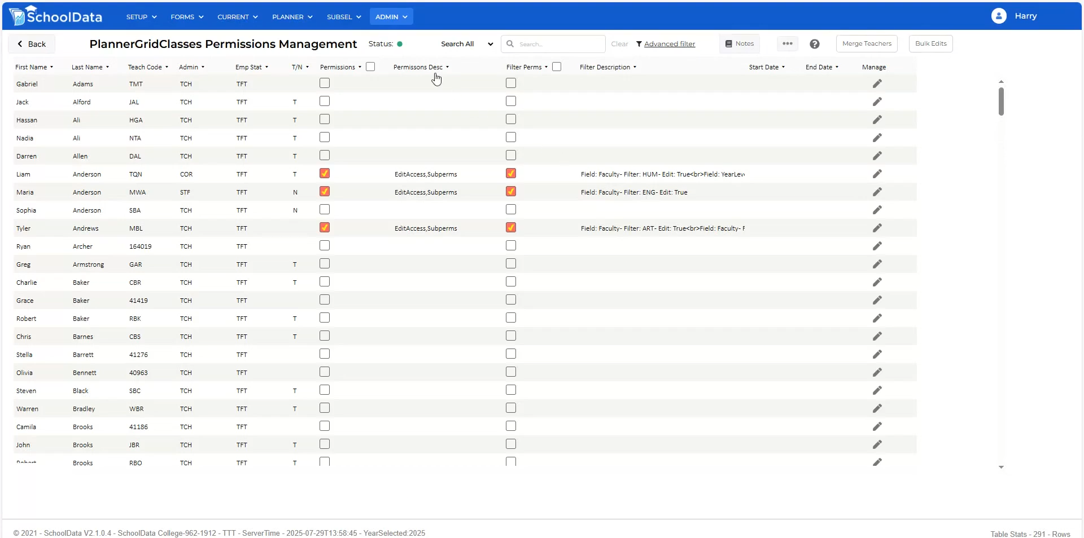The image size is (1084, 538).
Task: Edit Tyler Andrews using pencil icon
Action: (x=877, y=228)
